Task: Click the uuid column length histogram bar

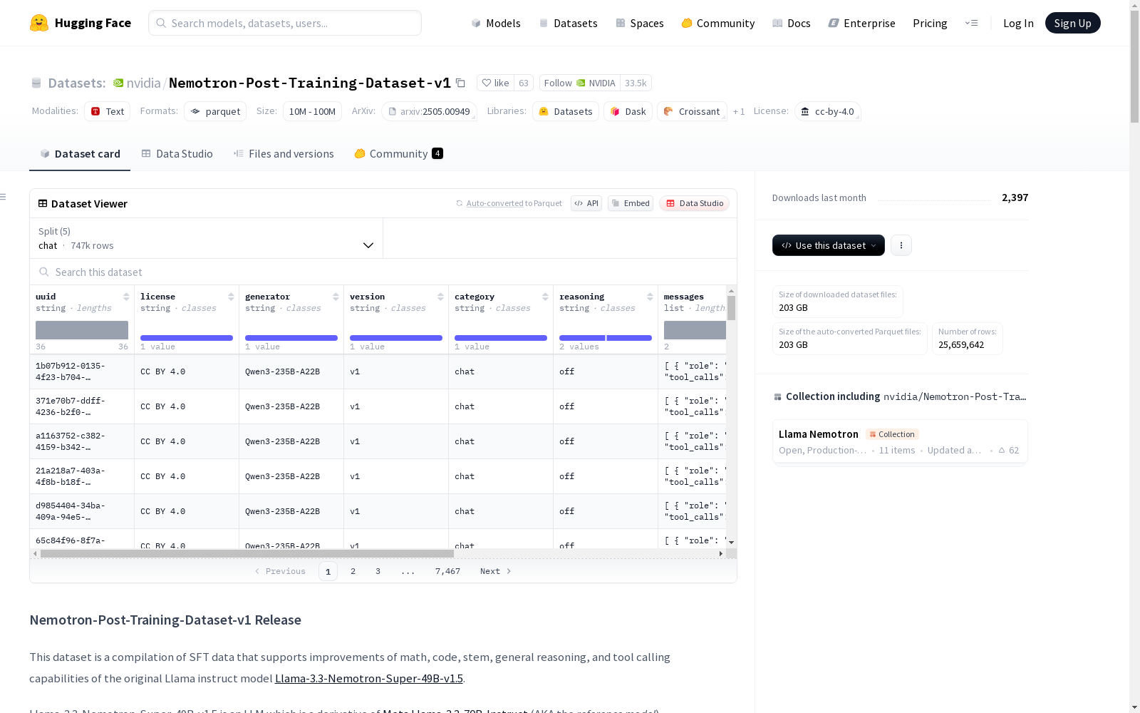Action: click(x=82, y=330)
